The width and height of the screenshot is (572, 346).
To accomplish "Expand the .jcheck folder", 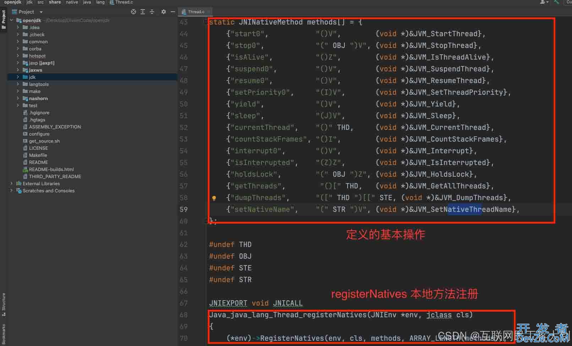I will 18,34.
